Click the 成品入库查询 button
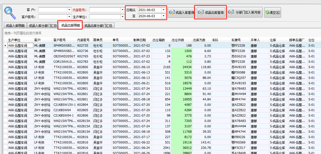This screenshot has height=154, width=321. (181, 12)
